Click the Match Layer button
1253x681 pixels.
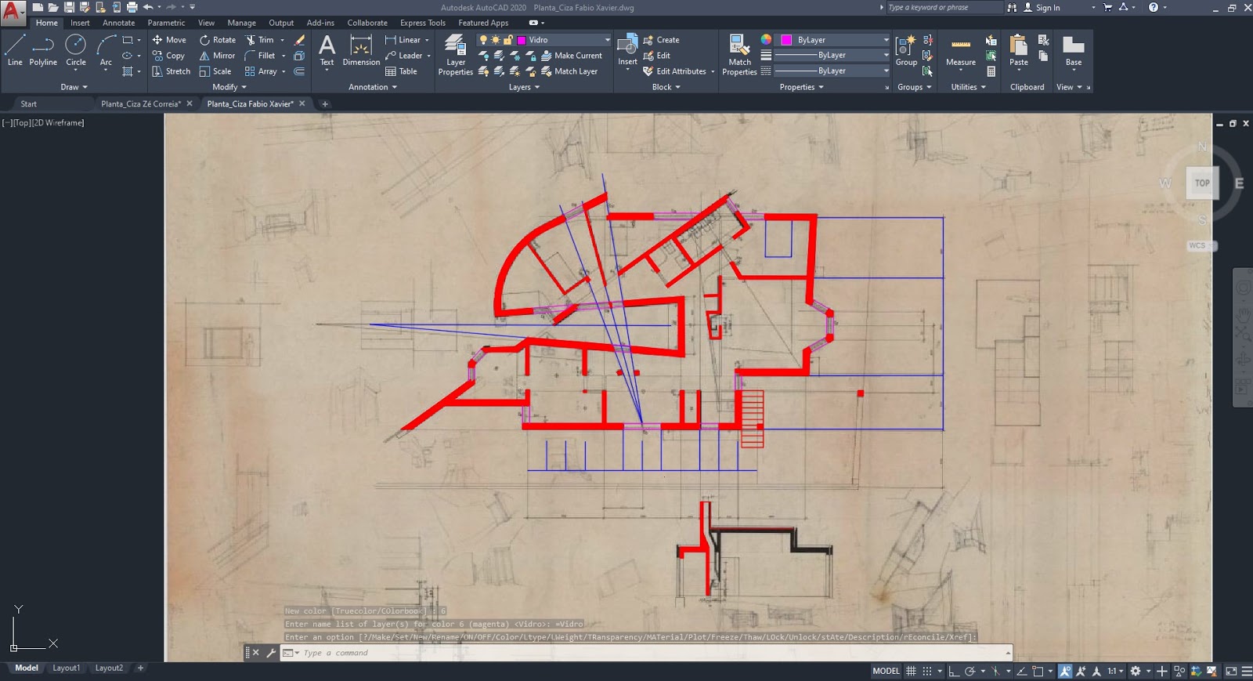point(569,71)
